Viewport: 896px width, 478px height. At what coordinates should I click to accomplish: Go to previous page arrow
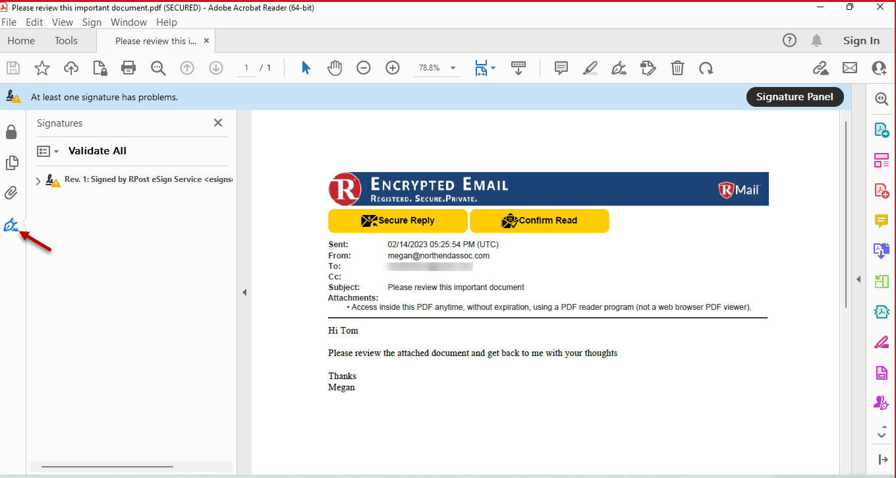[x=187, y=68]
